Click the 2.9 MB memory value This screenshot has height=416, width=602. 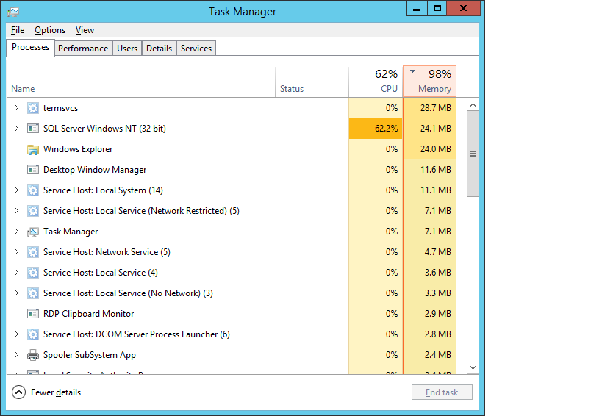pos(437,314)
